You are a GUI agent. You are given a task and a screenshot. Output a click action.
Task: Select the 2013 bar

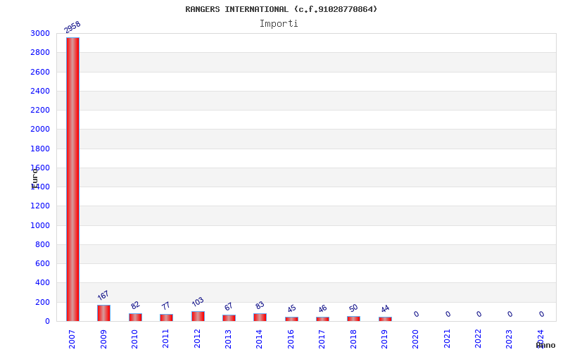229,318
